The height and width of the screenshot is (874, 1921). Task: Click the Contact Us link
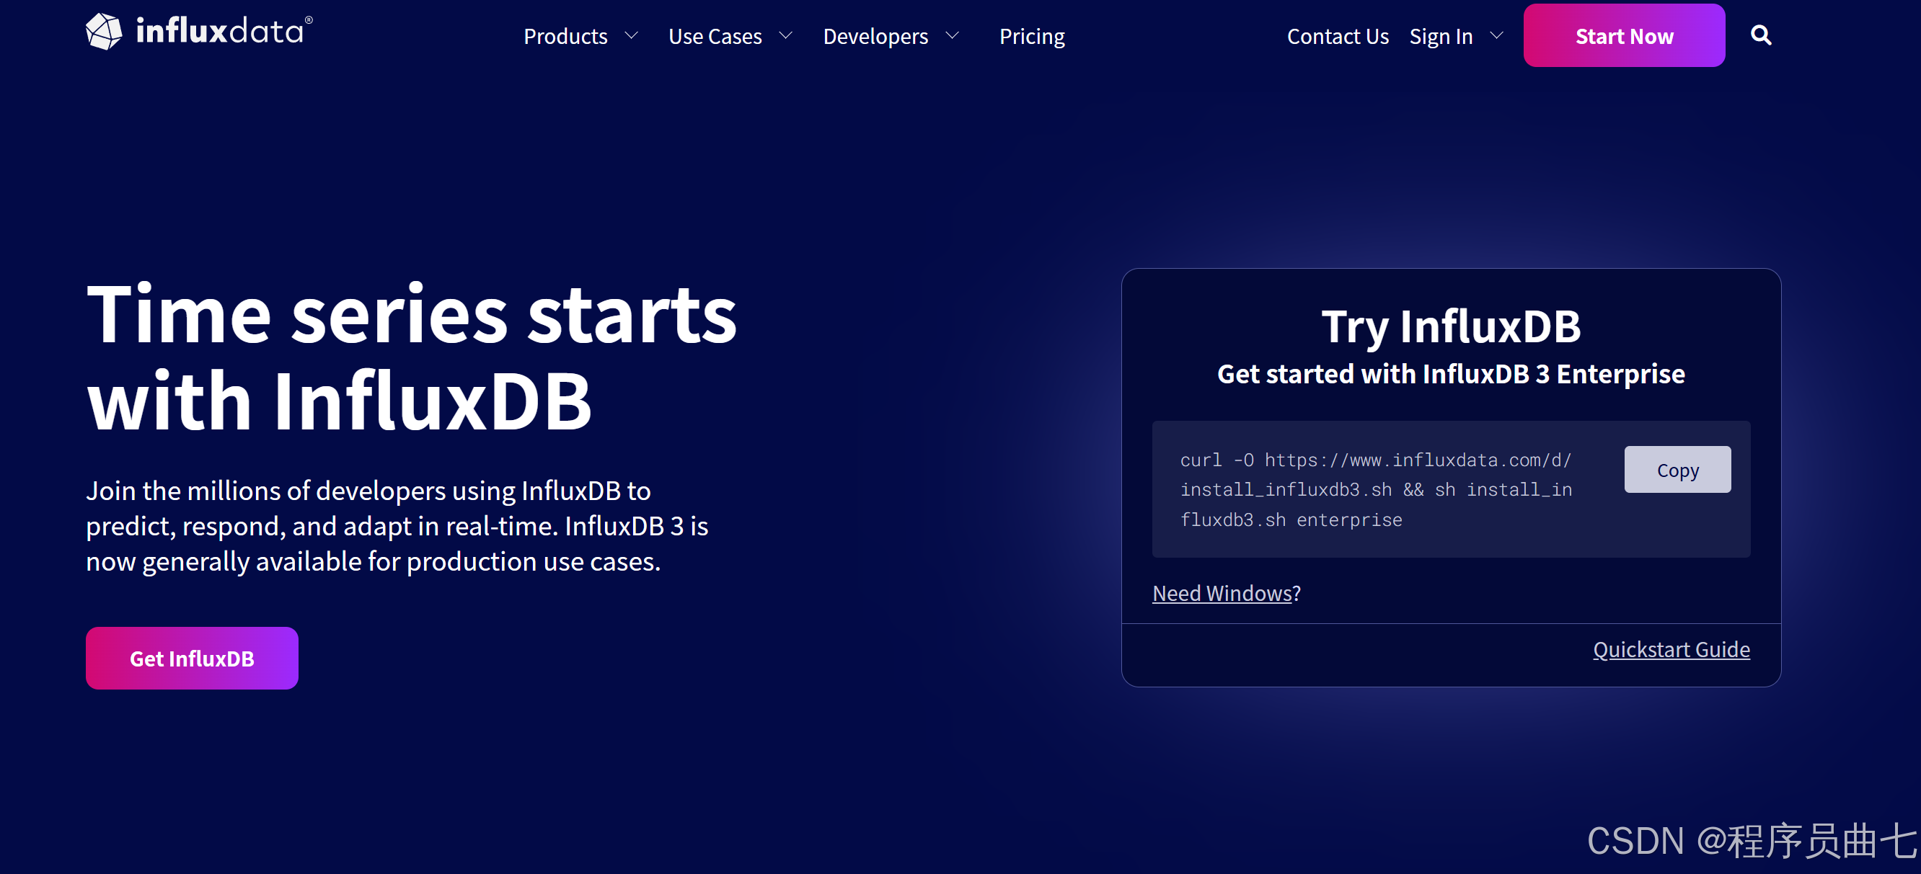(1337, 36)
